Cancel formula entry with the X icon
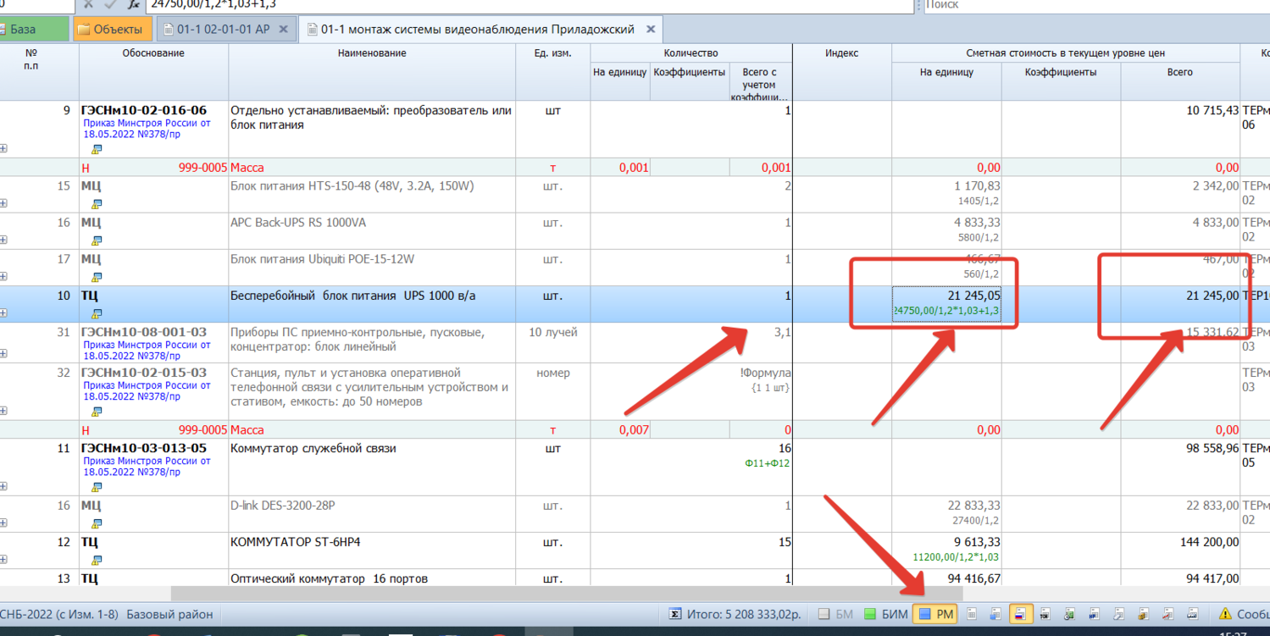The width and height of the screenshot is (1270, 636). click(x=88, y=4)
